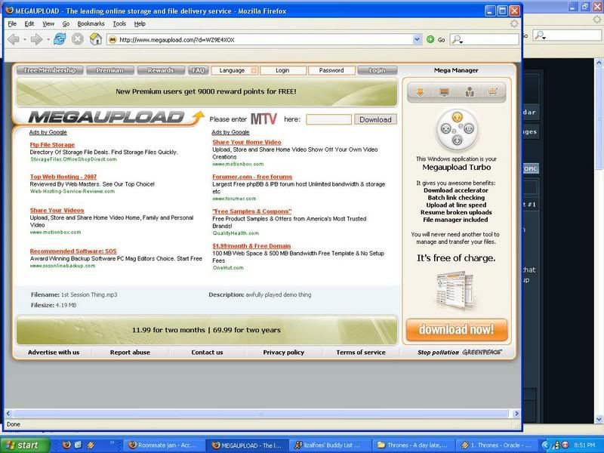Click the person icon in Mega Manager toolbar

pos(470,92)
